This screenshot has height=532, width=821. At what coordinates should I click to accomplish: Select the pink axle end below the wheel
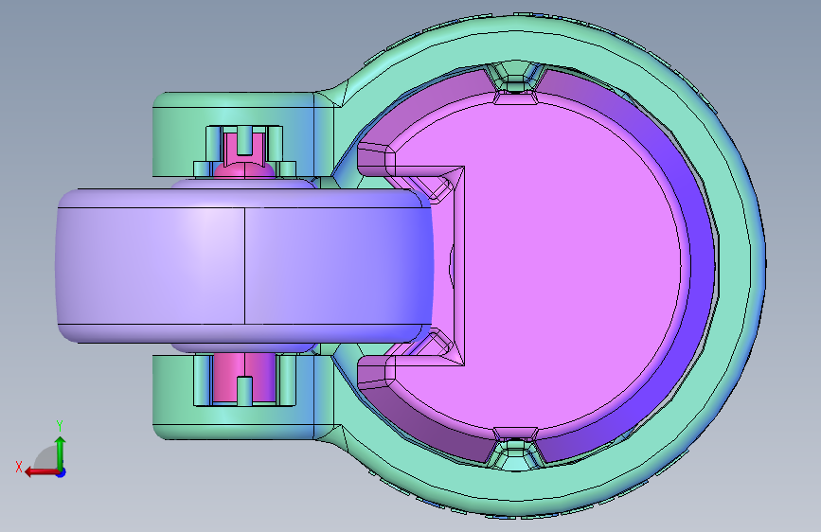click(244, 378)
